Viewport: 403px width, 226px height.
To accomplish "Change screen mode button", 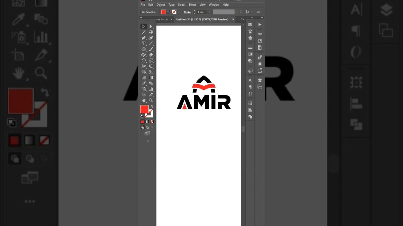I will pos(147,134).
